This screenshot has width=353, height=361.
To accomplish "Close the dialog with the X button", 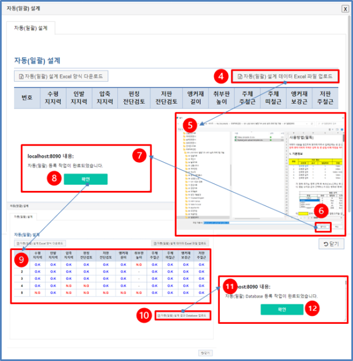I will coord(345,9).
